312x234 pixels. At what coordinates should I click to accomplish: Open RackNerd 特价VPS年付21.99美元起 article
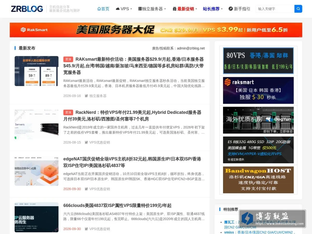132,116
